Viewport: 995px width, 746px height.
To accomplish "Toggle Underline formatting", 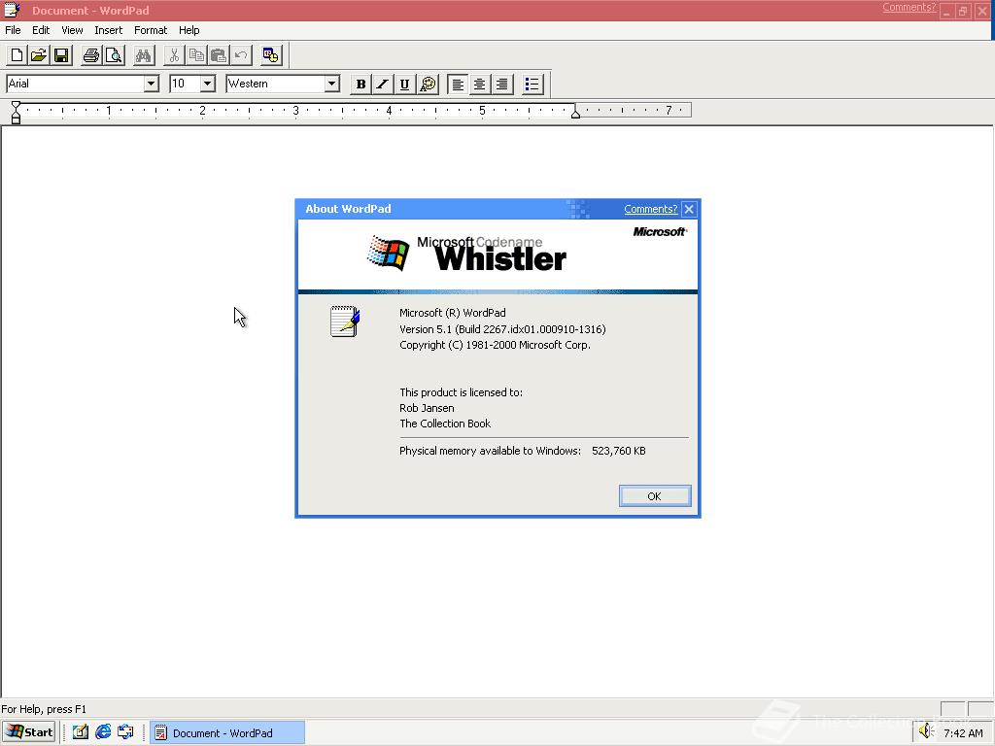I will click(x=404, y=84).
